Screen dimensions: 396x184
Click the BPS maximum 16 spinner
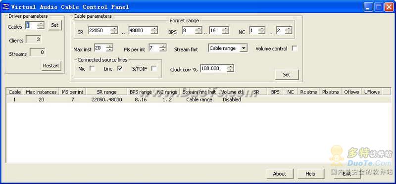pyautogui.click(x=225, y=30)
